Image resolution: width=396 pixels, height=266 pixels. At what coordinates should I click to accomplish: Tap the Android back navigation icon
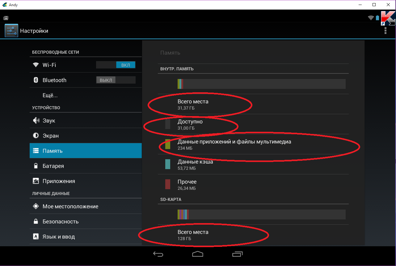(x=158, y=254)
